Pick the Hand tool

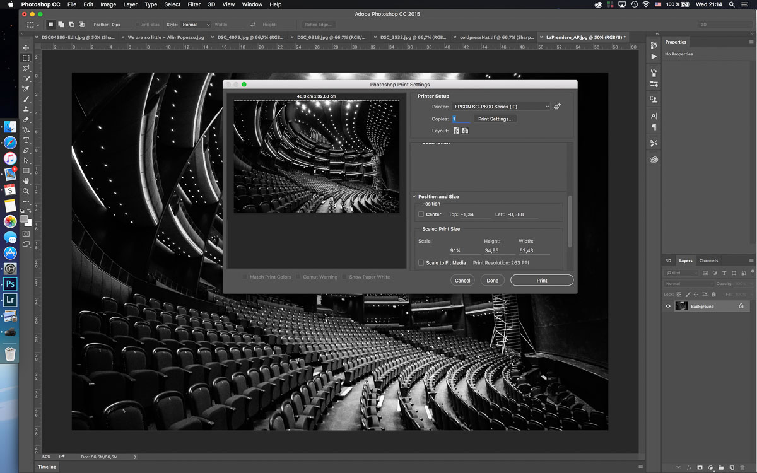click(26, 181)
